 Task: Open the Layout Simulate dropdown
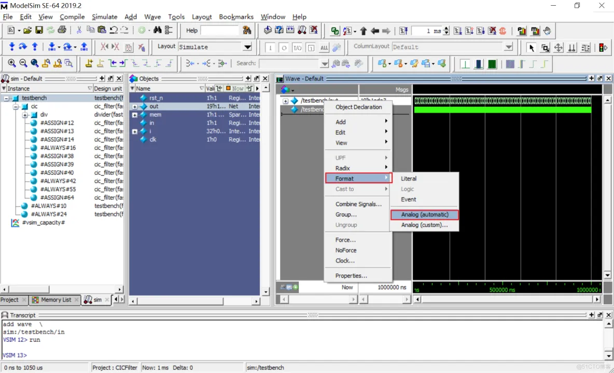click(247, 47)
